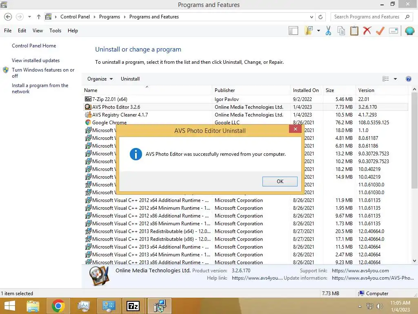Viewport: 418px width, 314px height.
Task: Click the orange checkmark Properties icon
Action: point(380,31)
